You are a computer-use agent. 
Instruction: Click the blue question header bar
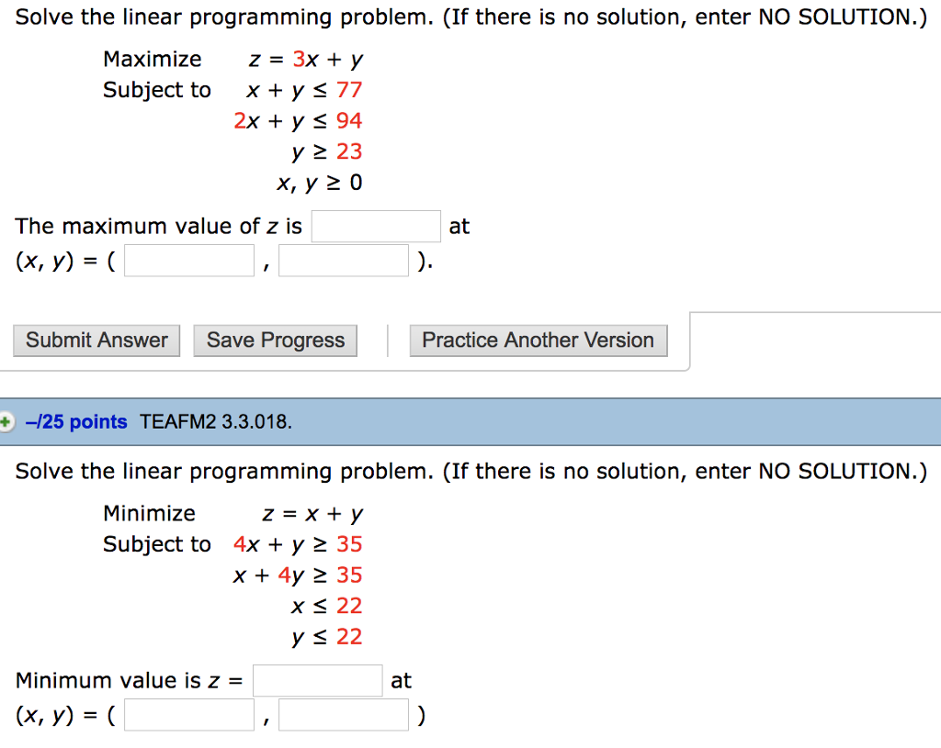551,422
